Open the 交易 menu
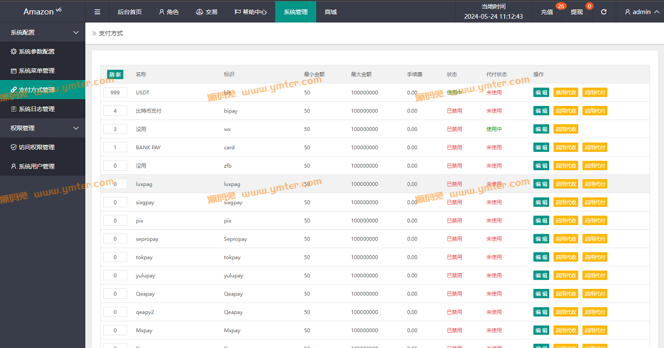The image size is (664, 348). pos(206,12)
